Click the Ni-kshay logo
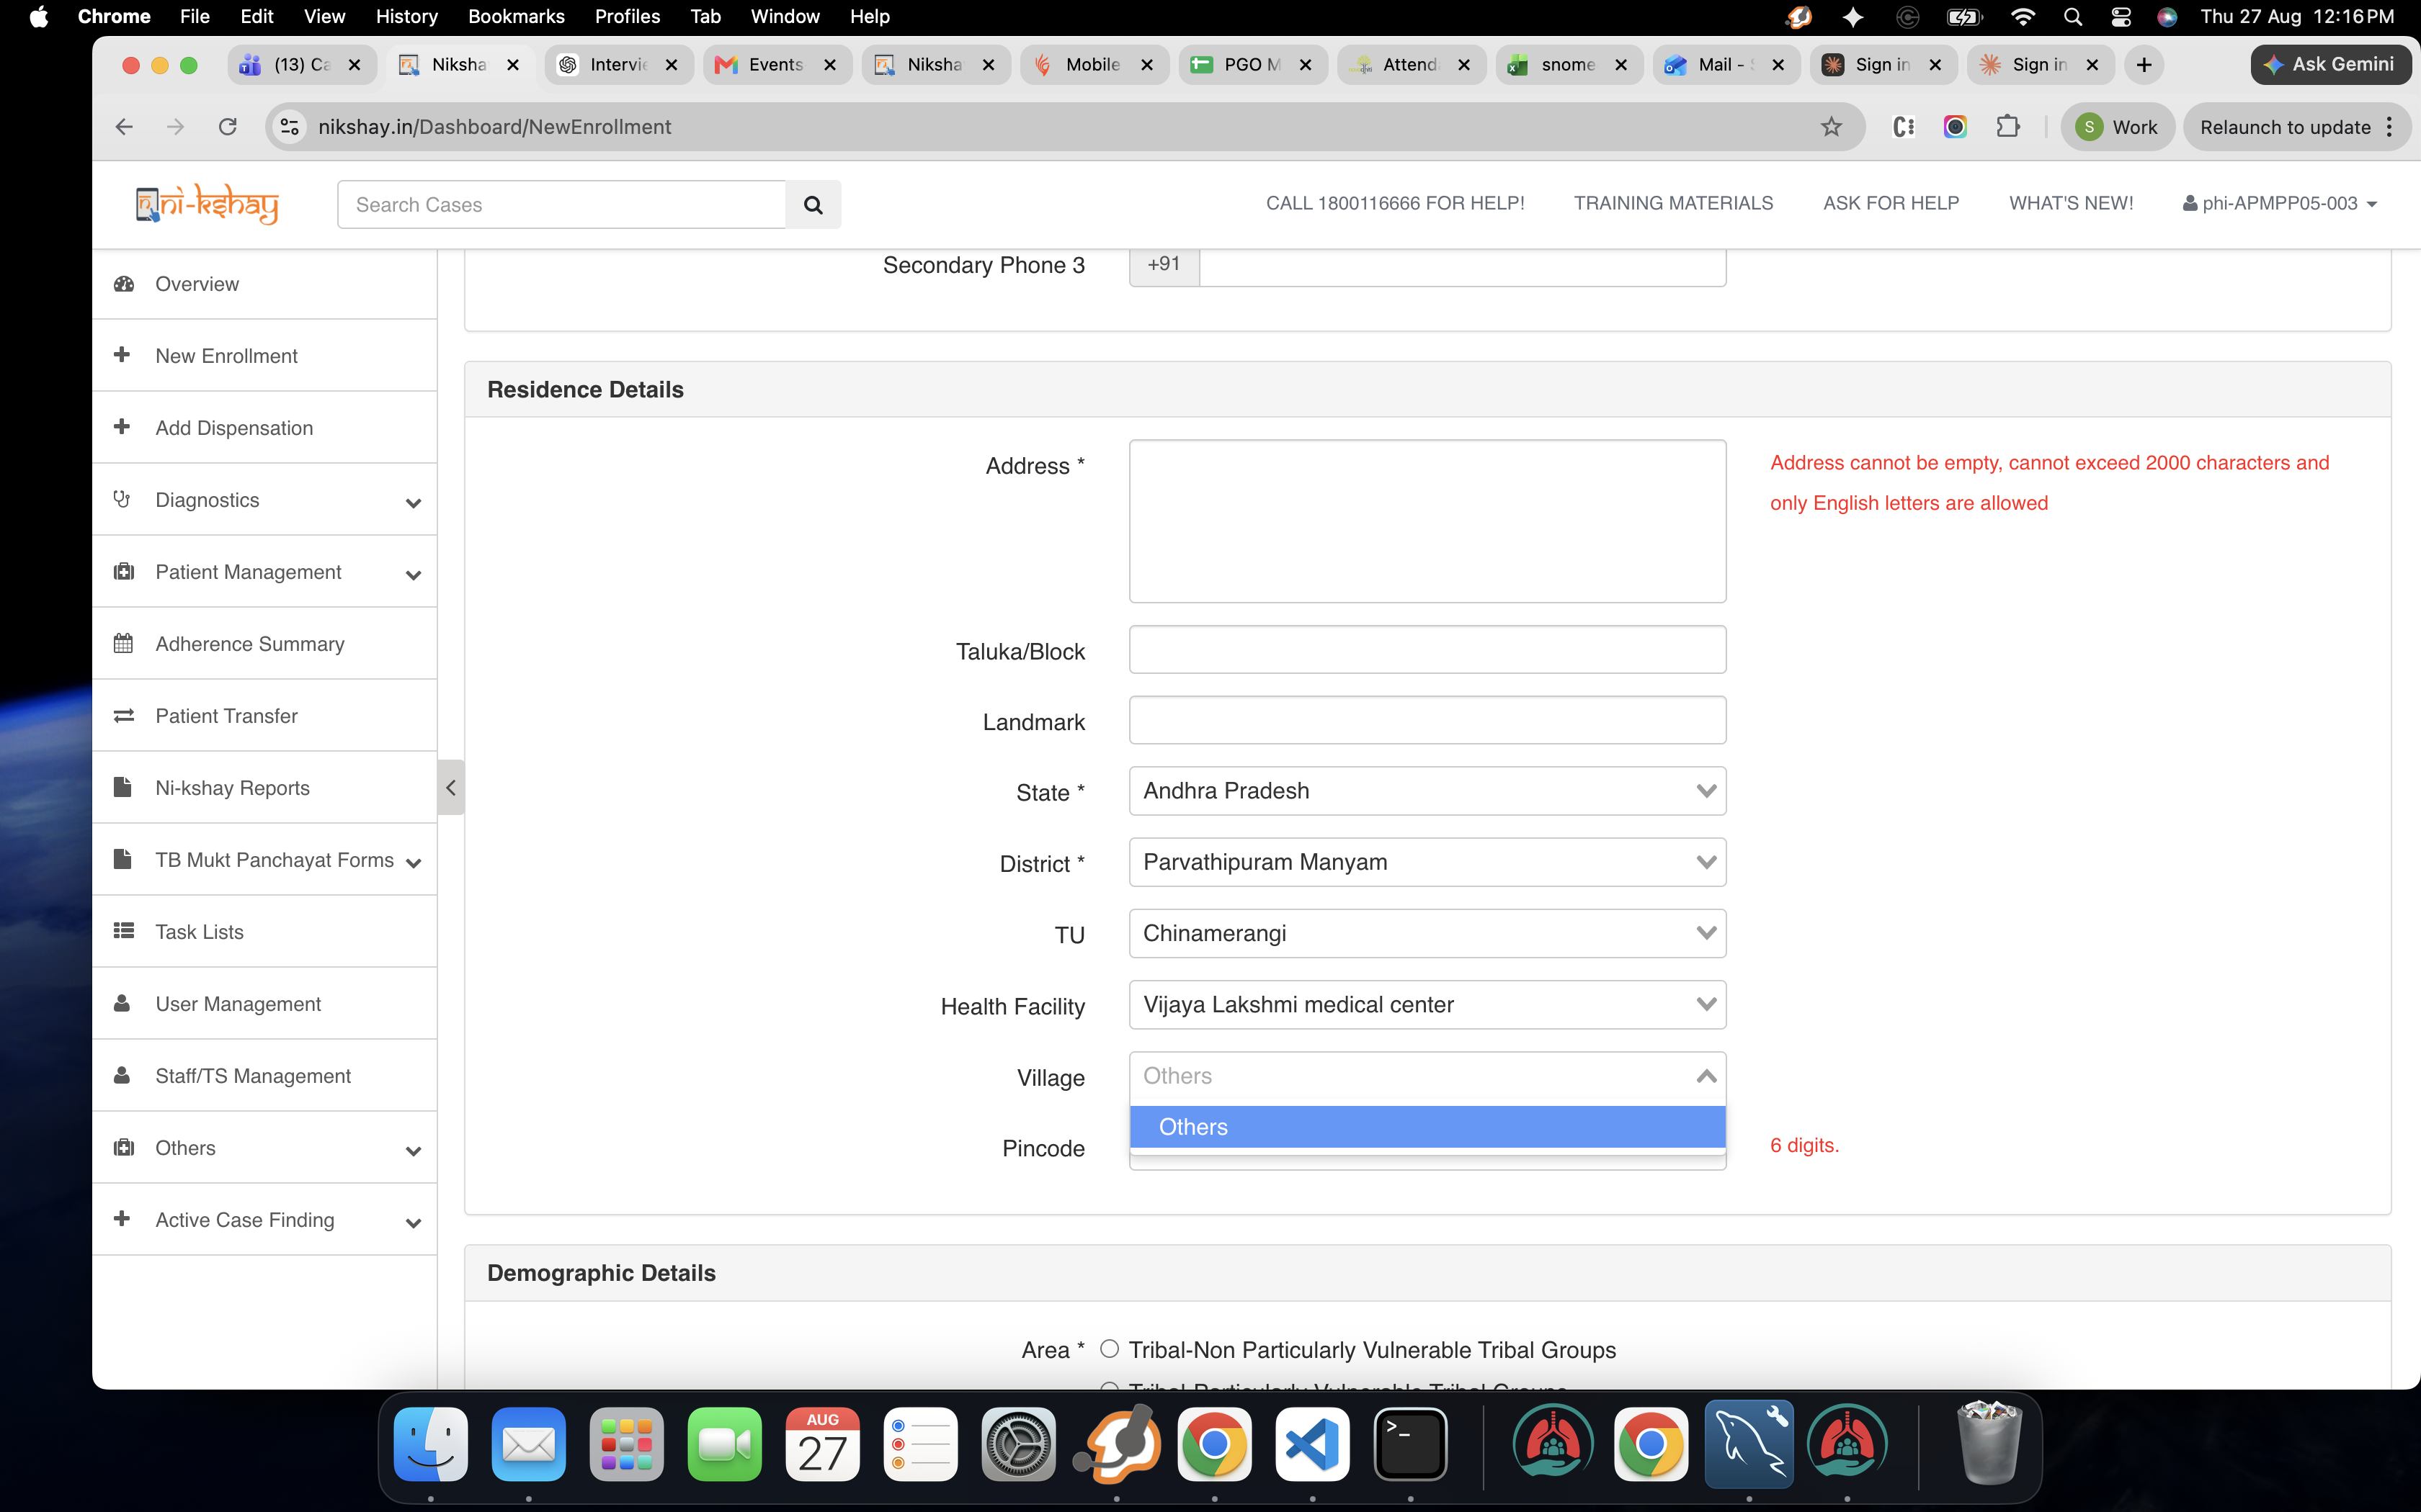Screen dimensions: 2421x1512 [207, 204]
